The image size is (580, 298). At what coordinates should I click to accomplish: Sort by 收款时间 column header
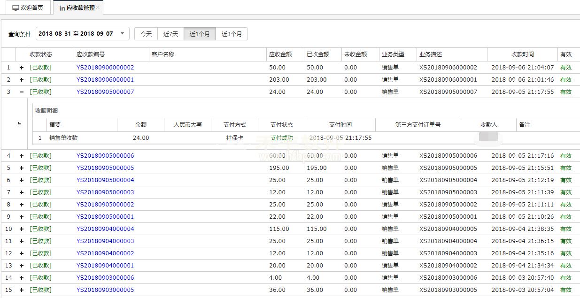[522, 54]
